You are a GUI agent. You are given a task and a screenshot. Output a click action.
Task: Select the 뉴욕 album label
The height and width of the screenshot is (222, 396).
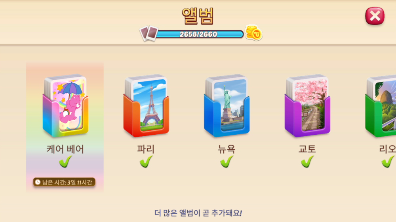coord(227,149)
